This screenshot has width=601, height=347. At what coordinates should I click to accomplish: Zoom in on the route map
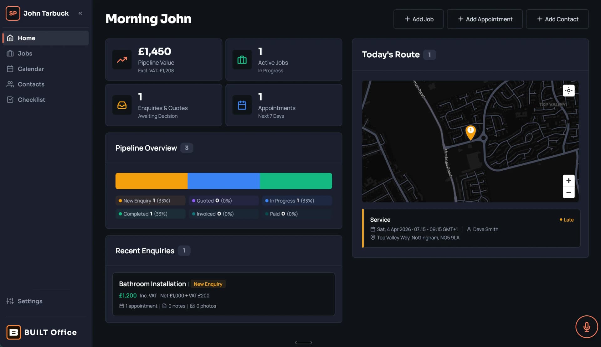pos(568,181)
